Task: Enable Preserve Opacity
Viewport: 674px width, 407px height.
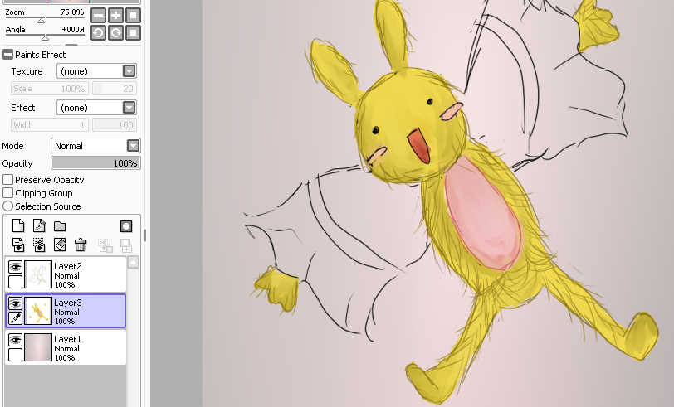Action: (x=7, y=179)
